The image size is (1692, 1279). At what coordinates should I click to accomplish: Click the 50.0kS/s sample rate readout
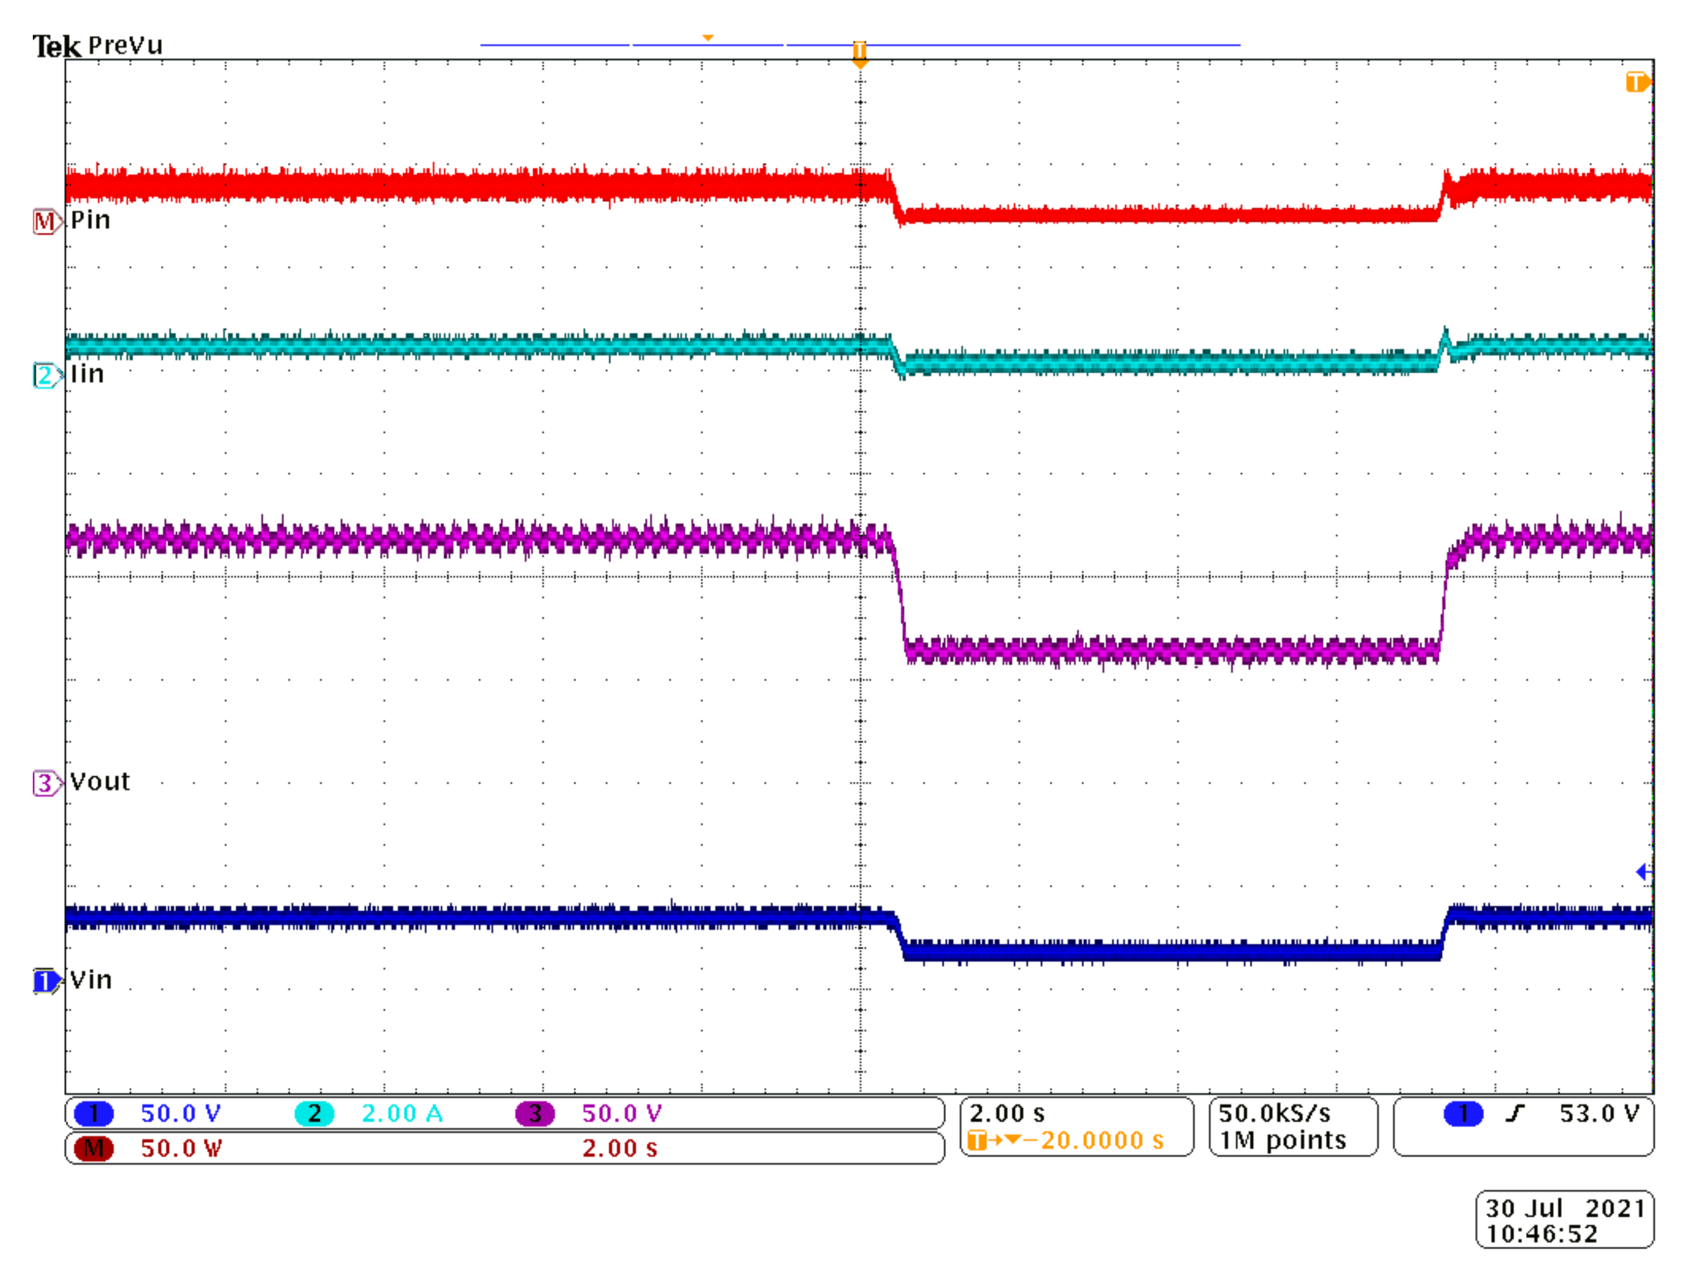[1274, 1113]
